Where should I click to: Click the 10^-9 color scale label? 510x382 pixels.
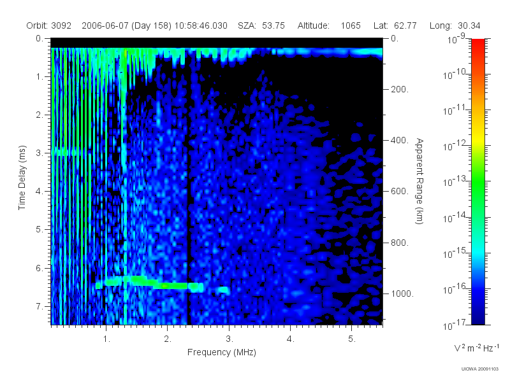456,39
